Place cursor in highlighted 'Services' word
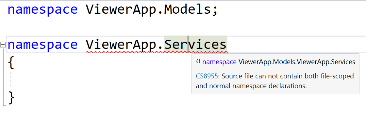The width and height of the screenshot is (366, 122). coord(195,44)
